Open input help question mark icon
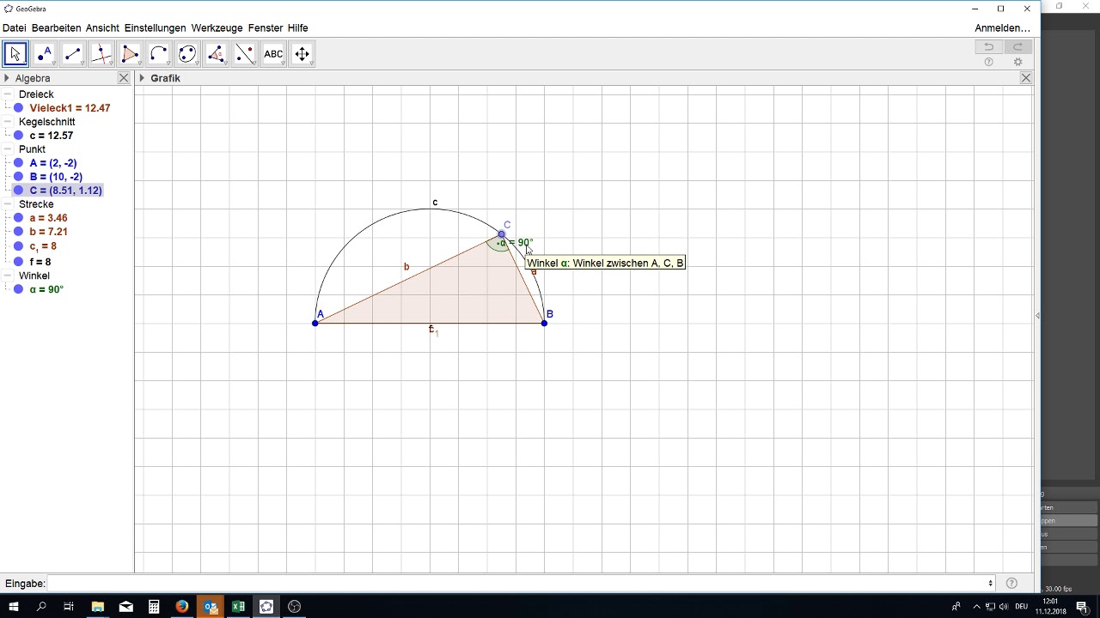Image resolution: width=1100 pixels, height=618 pixels. point(1011,584)
